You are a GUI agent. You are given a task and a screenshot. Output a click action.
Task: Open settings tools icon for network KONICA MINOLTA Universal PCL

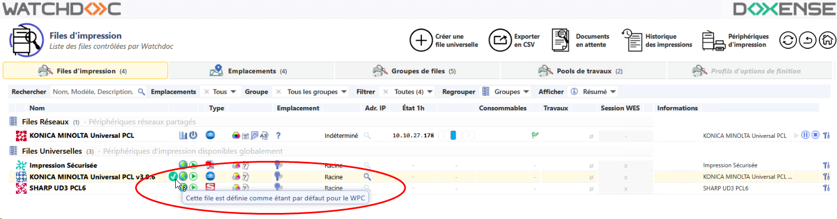click(x=827, y=135)
